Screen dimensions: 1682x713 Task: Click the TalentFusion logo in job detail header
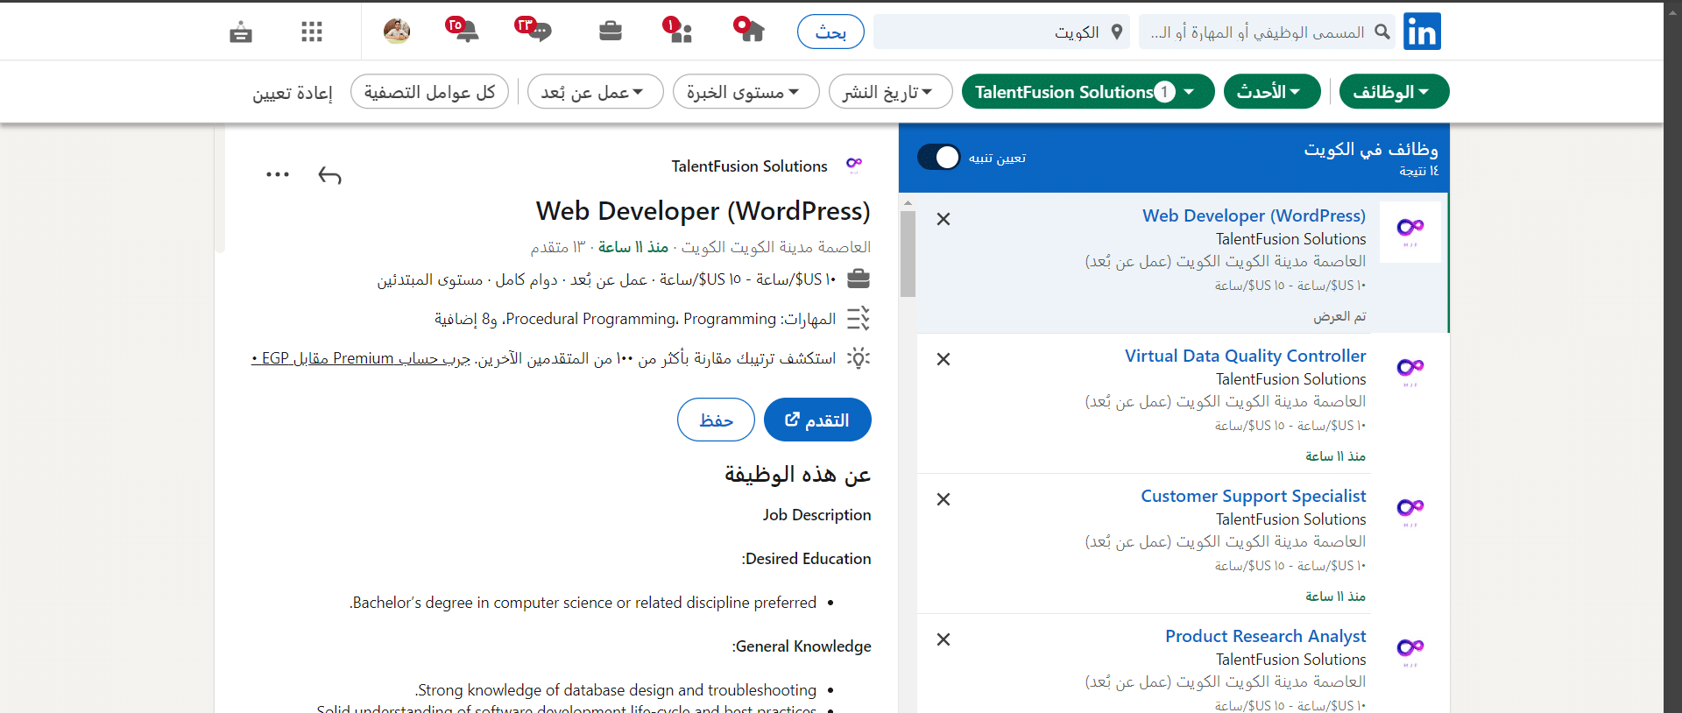854,166
